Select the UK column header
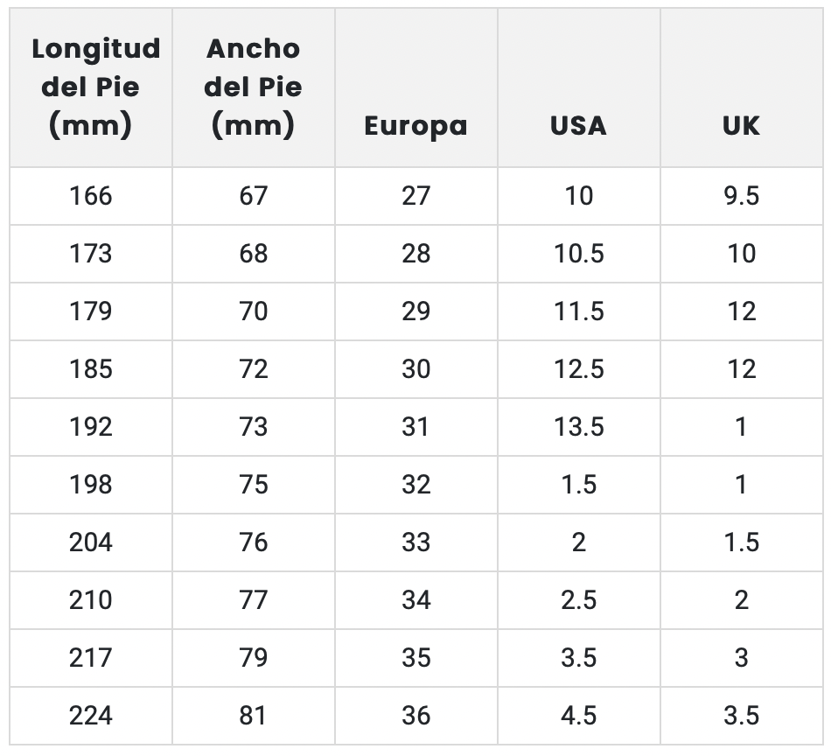Viewport: 831px width, 756px height. (x=741, y=125)
